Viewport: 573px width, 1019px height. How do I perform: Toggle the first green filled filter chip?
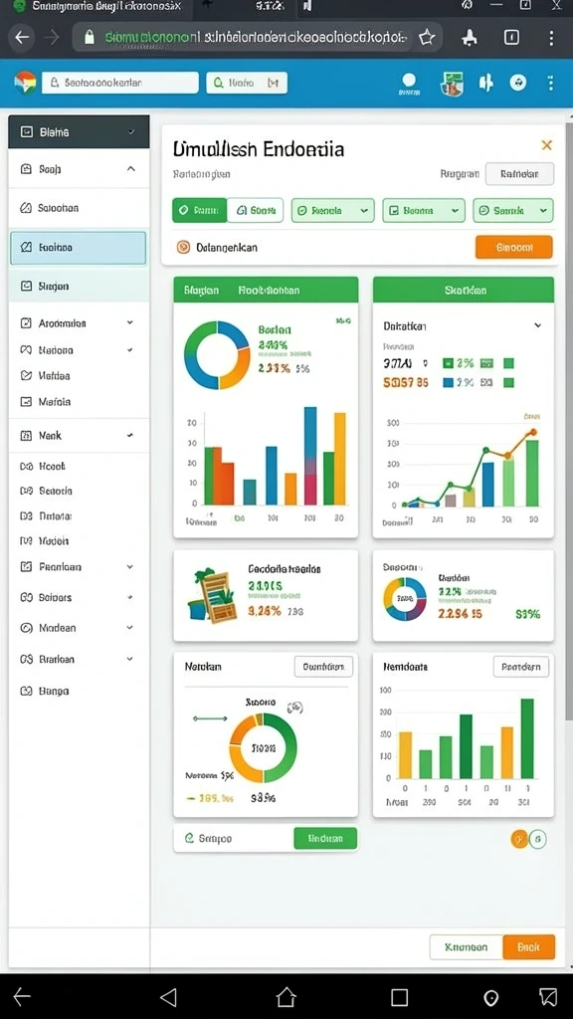(x=199, y=211)
